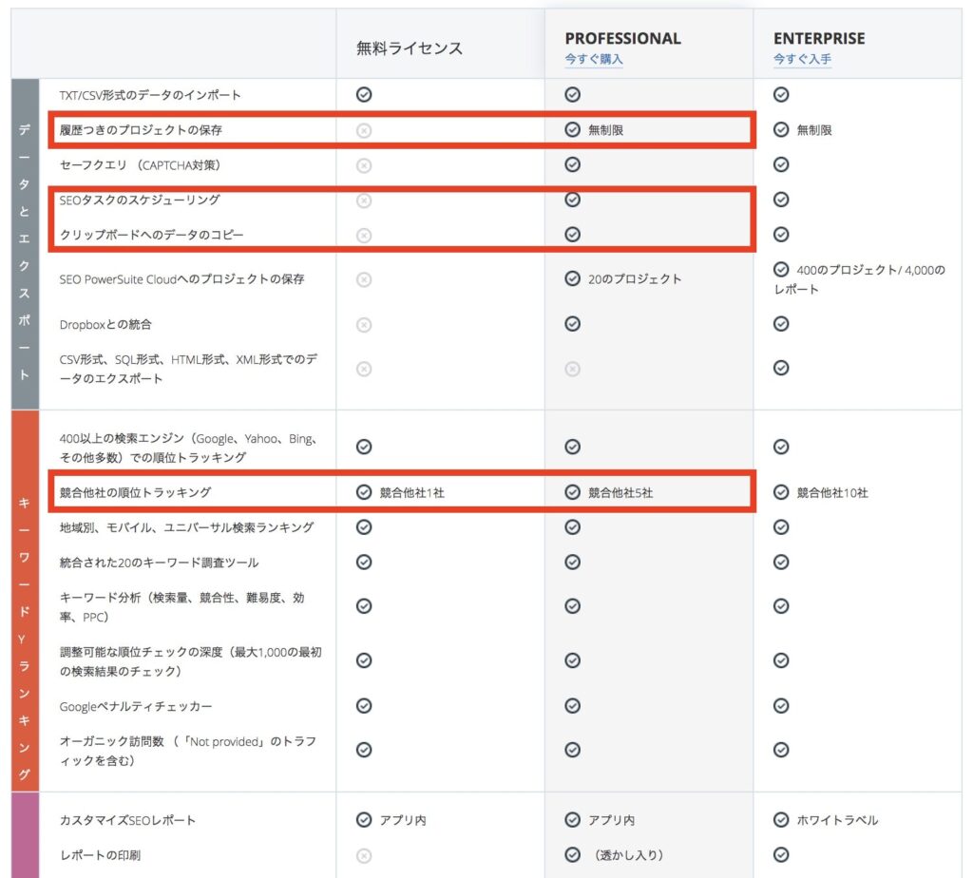Click the free license checkmark for TXT/CSV import
Screen dimensions: 973x878
pyautogui.click(x=364, y=94)
